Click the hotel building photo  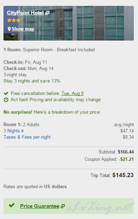(69, 23)
